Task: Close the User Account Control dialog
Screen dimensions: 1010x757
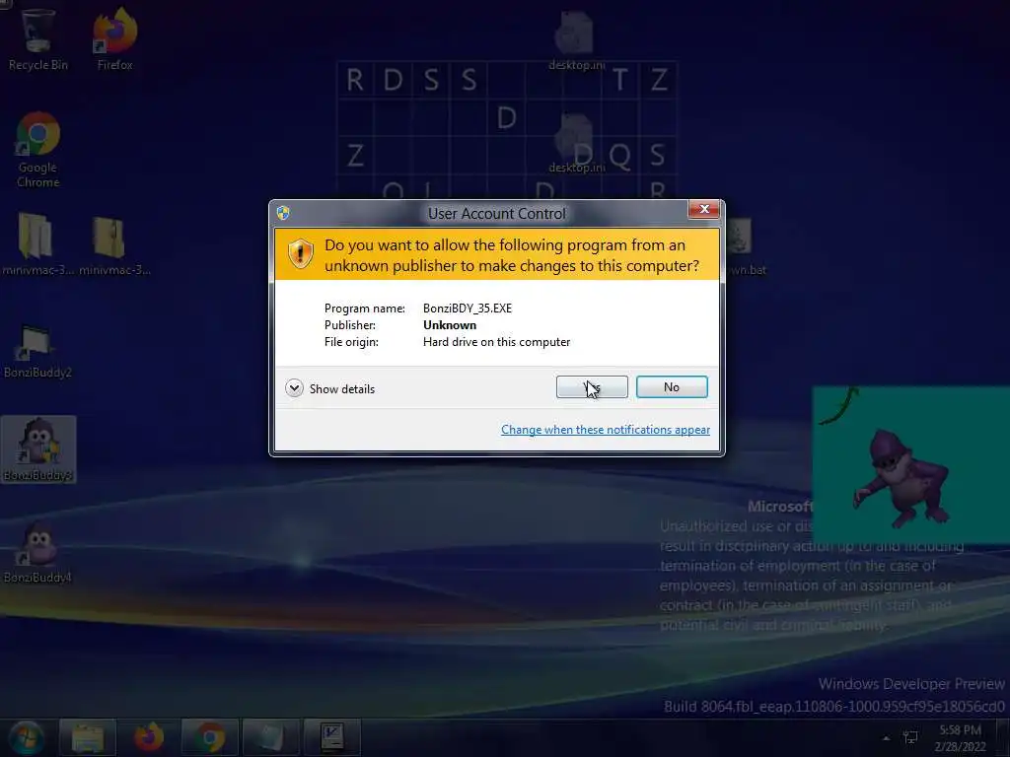Action: (x=704, y=209)
